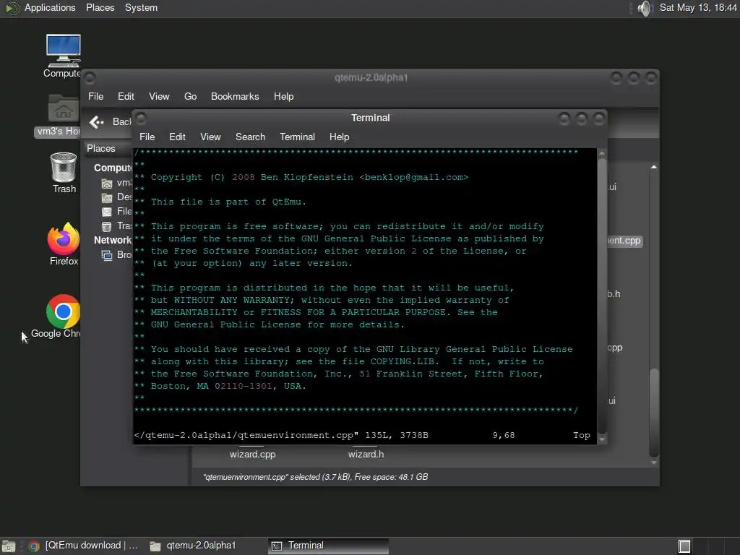Screen dimensions: 740x555
Task: Select the Desktop icon in Places sidebar
Action: pyautogui.click(x=107, y=198)
